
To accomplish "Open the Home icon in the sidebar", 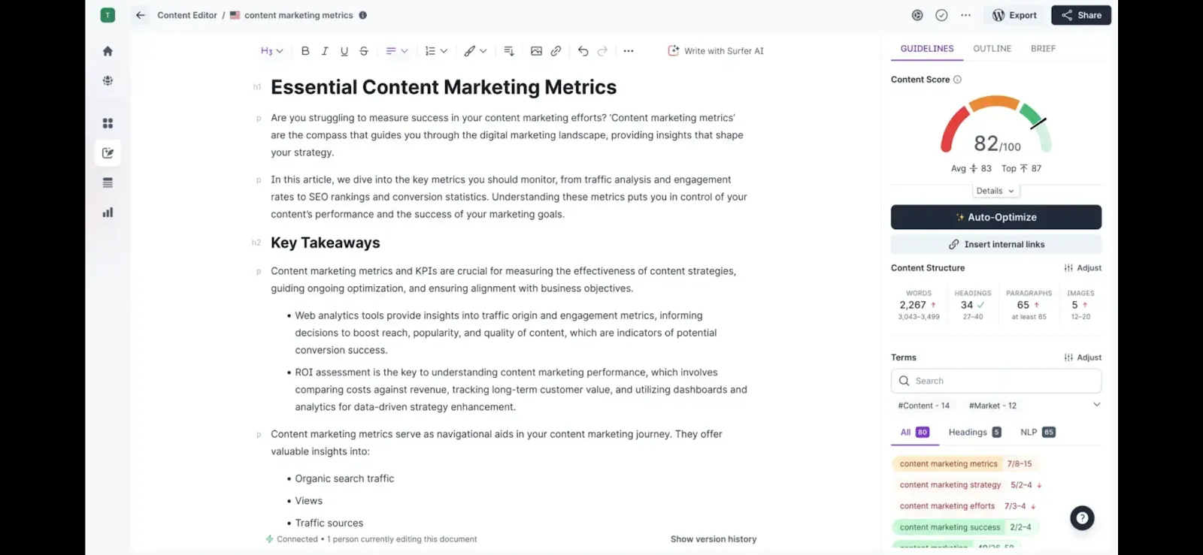I will [x=108, y=51].
